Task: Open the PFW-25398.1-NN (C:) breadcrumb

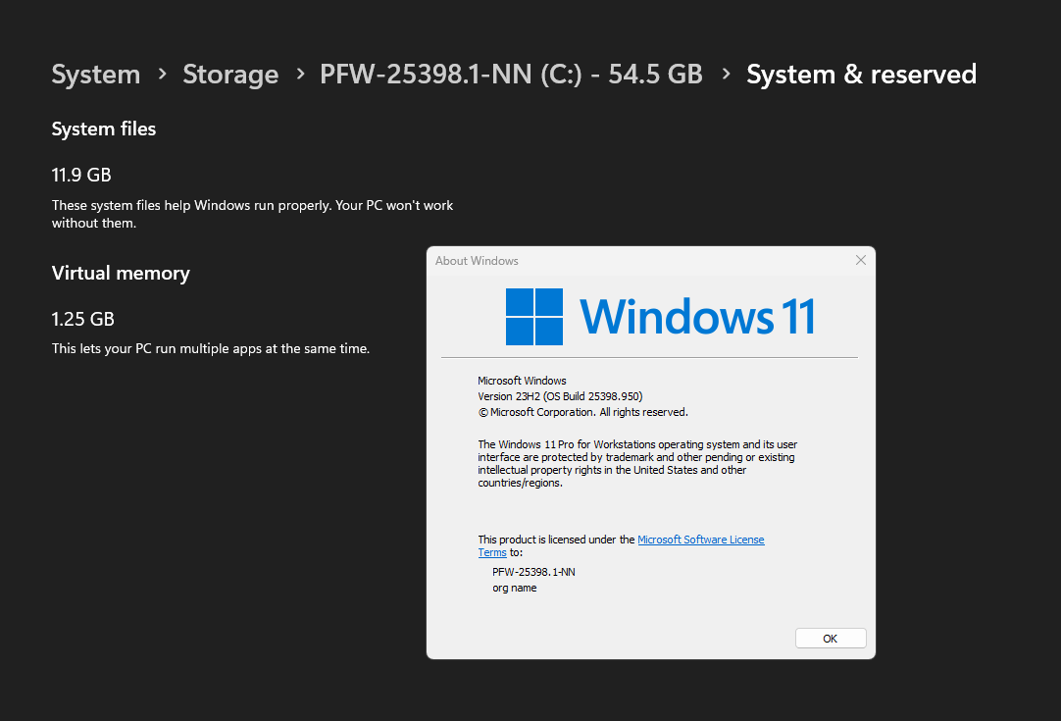Action: 511,74
